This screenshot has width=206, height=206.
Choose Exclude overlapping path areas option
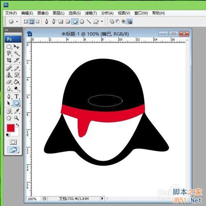130,21
